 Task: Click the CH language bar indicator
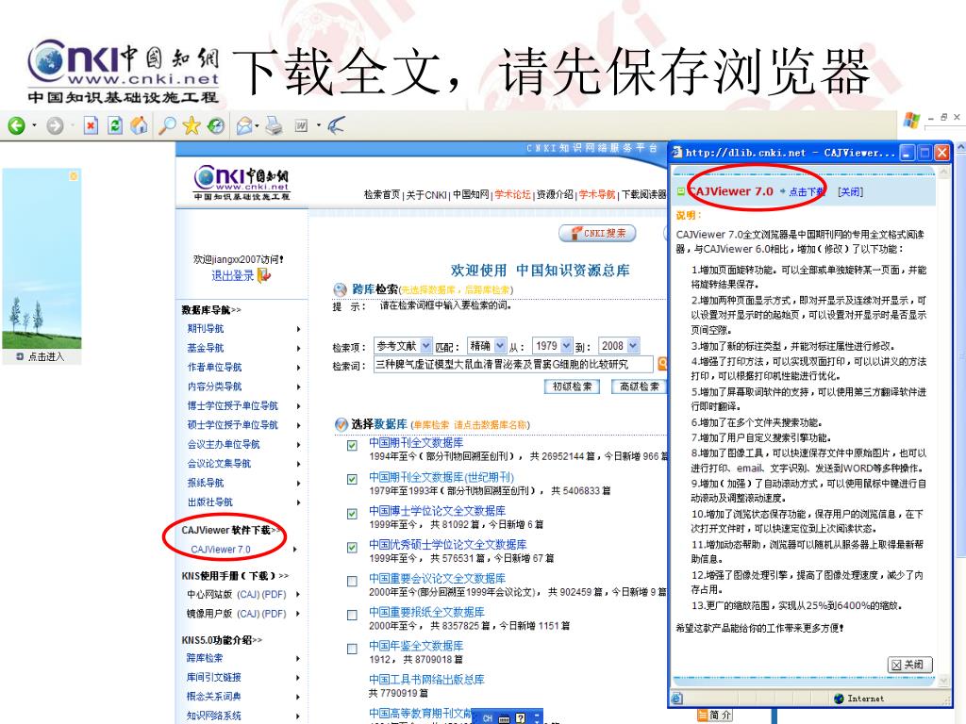point(488,717)
